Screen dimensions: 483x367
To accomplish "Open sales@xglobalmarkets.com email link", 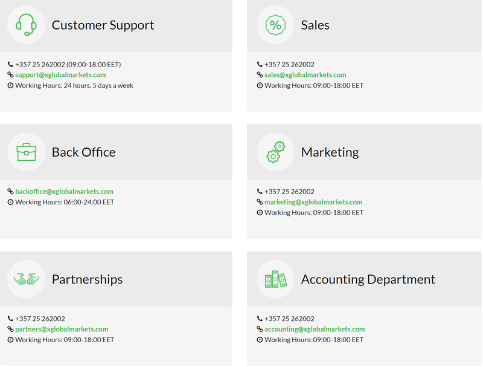I will [305, 75].
